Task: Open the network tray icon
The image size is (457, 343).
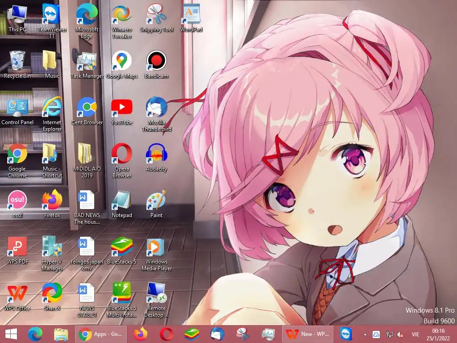Action: click(x=389, y=334)
